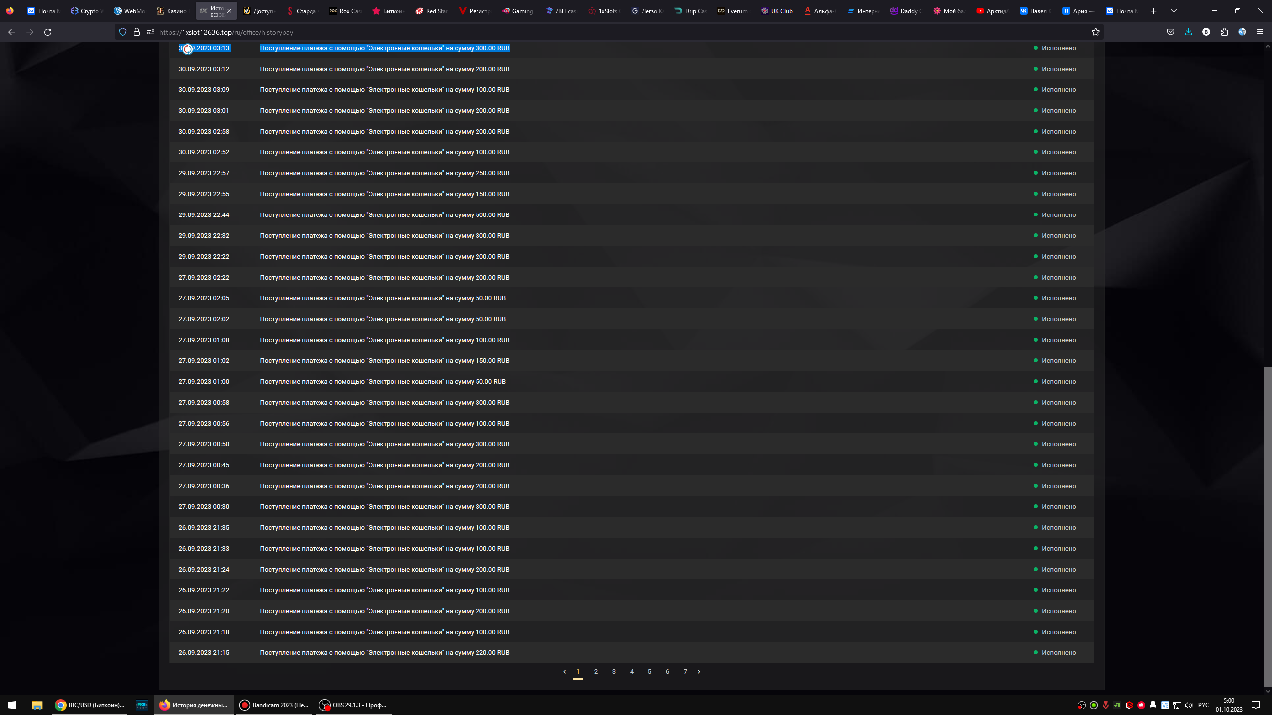Go back with the back arrow
This screenshot has height=715, width=1272.
(x=12, y=32)
